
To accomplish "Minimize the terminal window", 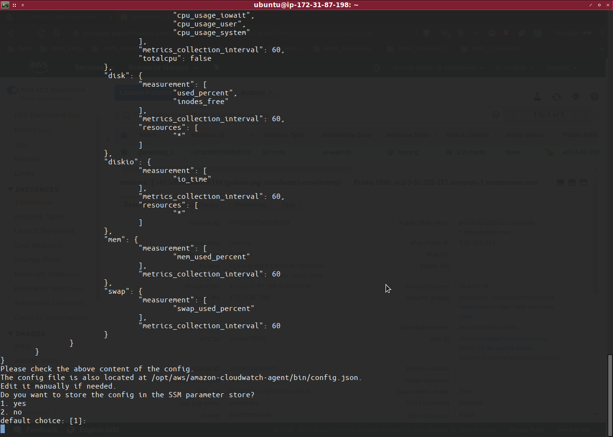I will coord(590,5).
